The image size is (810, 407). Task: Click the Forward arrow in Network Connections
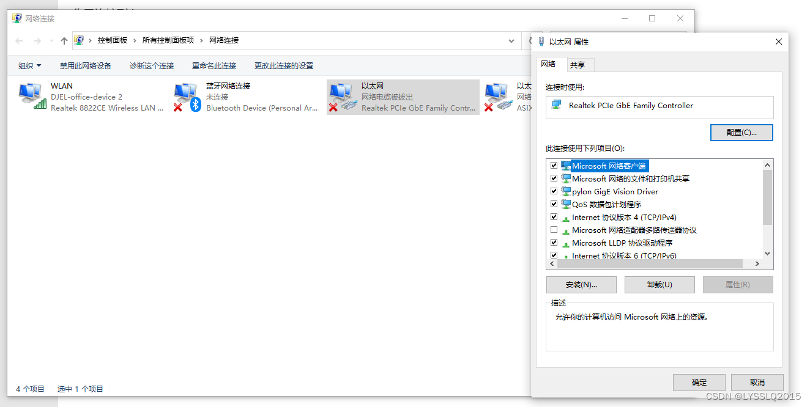click(x=37, y=41)
